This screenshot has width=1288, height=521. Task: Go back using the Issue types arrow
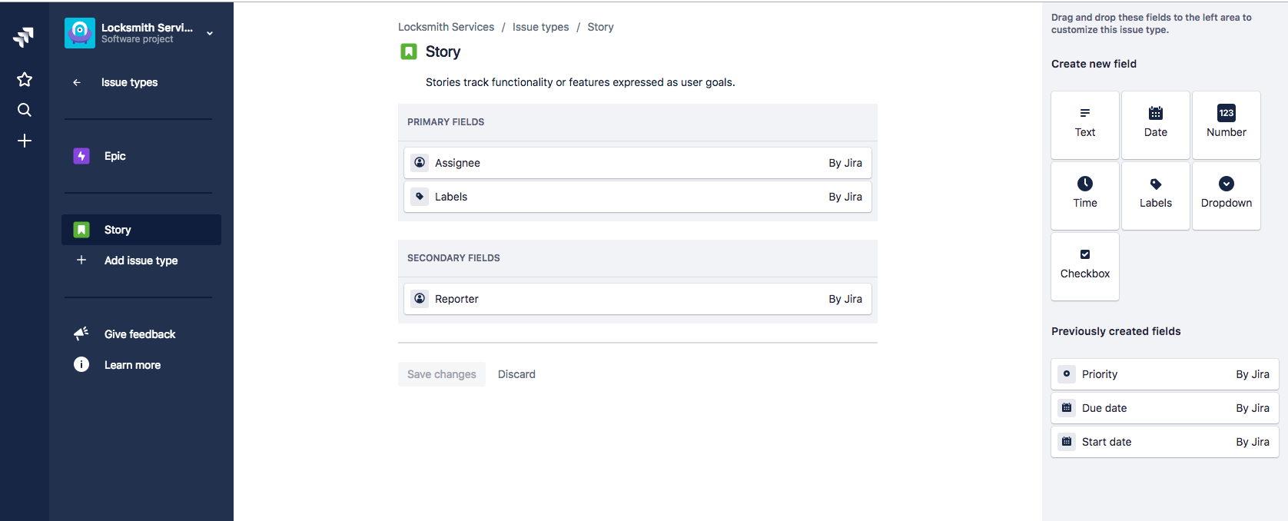[77, 82]
